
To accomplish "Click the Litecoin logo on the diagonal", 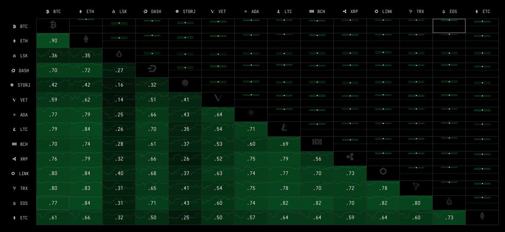I will pyautogui.click(x=284, y=128).
